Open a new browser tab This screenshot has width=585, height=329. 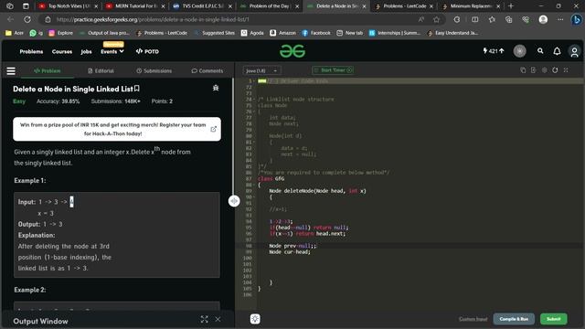coord(511,6)
